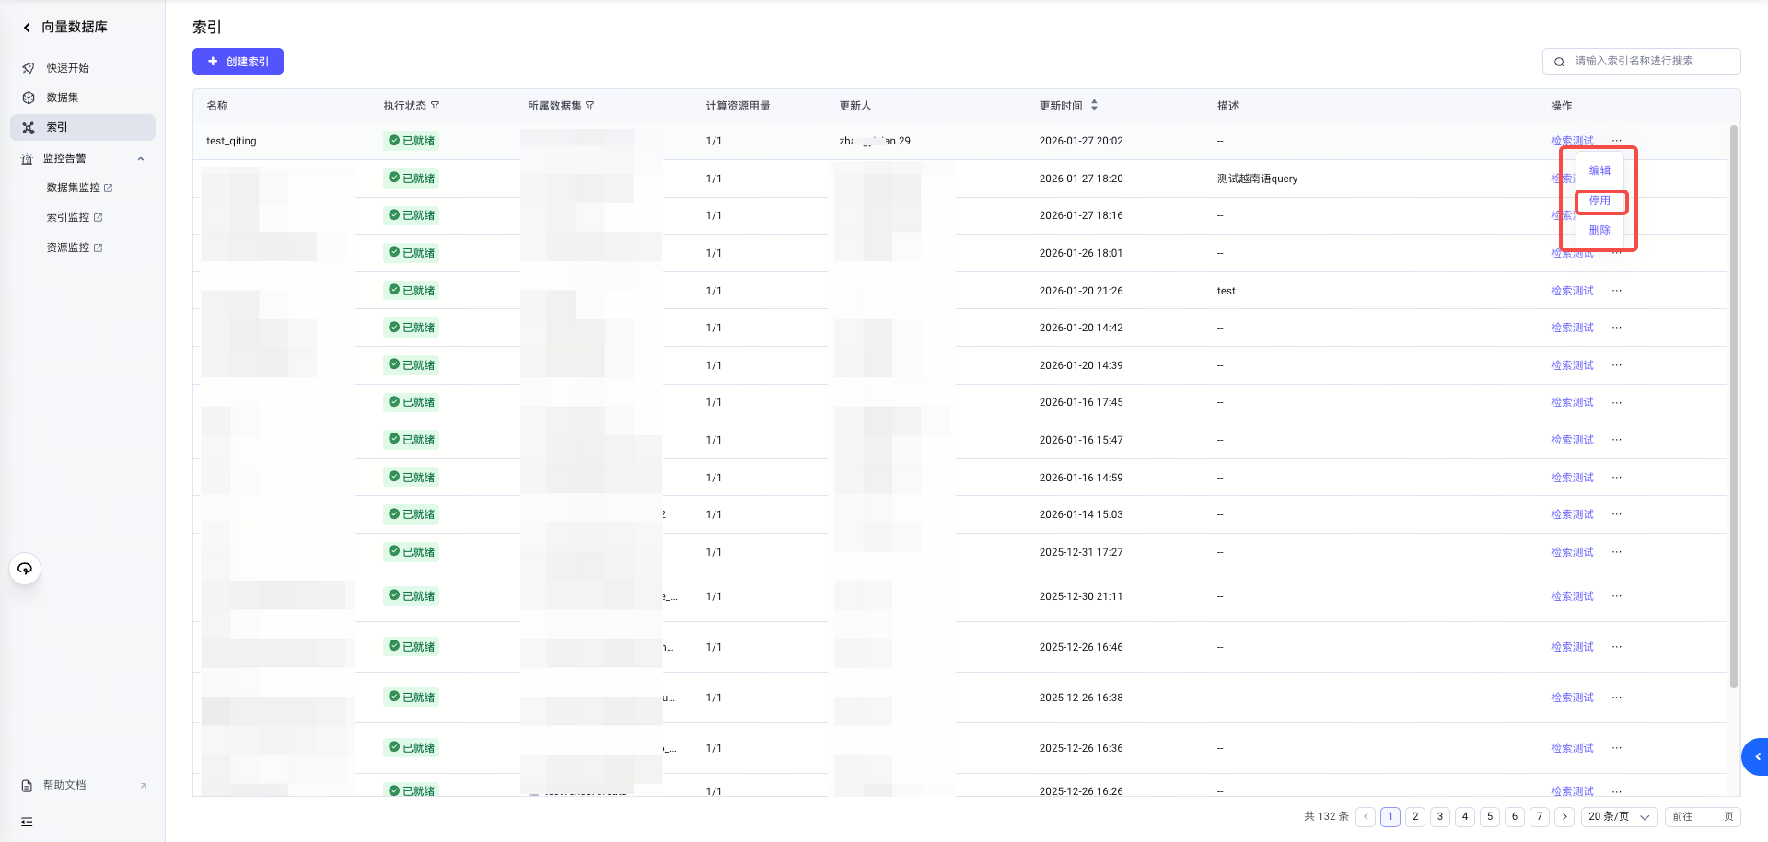Select 索引 in the sidebar
Screen dimensions: 1768x842
(x=83, y=127)
